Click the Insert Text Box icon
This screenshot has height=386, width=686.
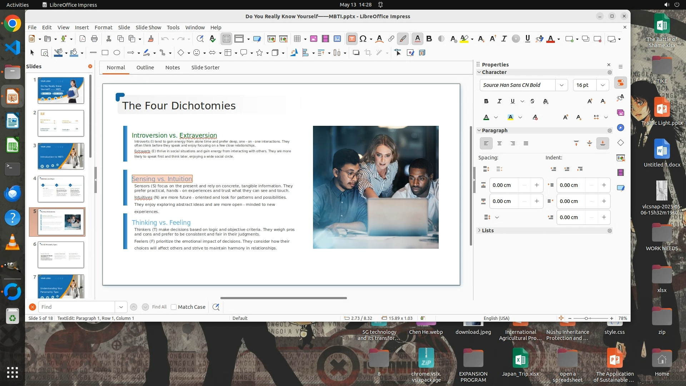(352, 39)
